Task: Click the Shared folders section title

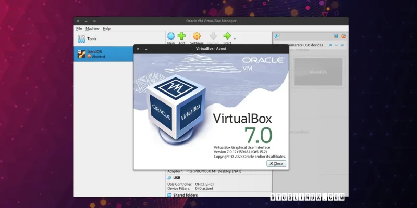Action: click(x=186, y=195)
